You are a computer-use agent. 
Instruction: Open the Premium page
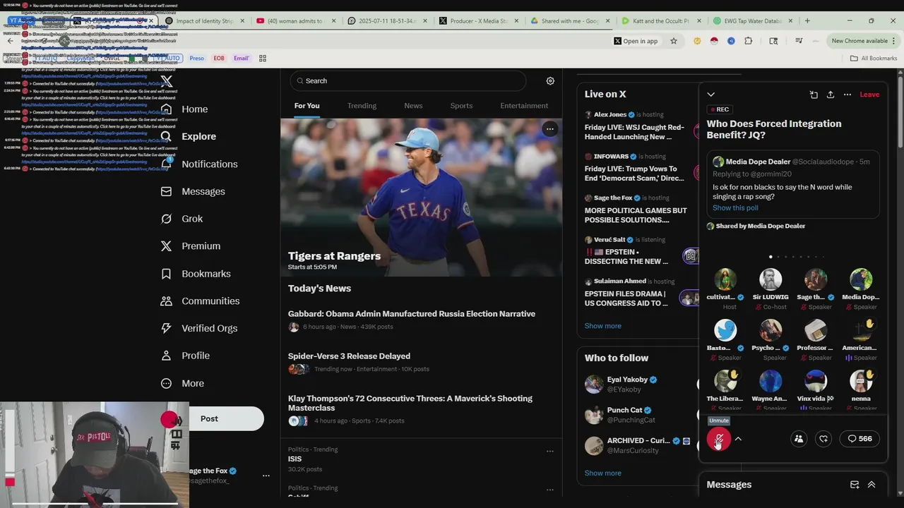point(191,246)
